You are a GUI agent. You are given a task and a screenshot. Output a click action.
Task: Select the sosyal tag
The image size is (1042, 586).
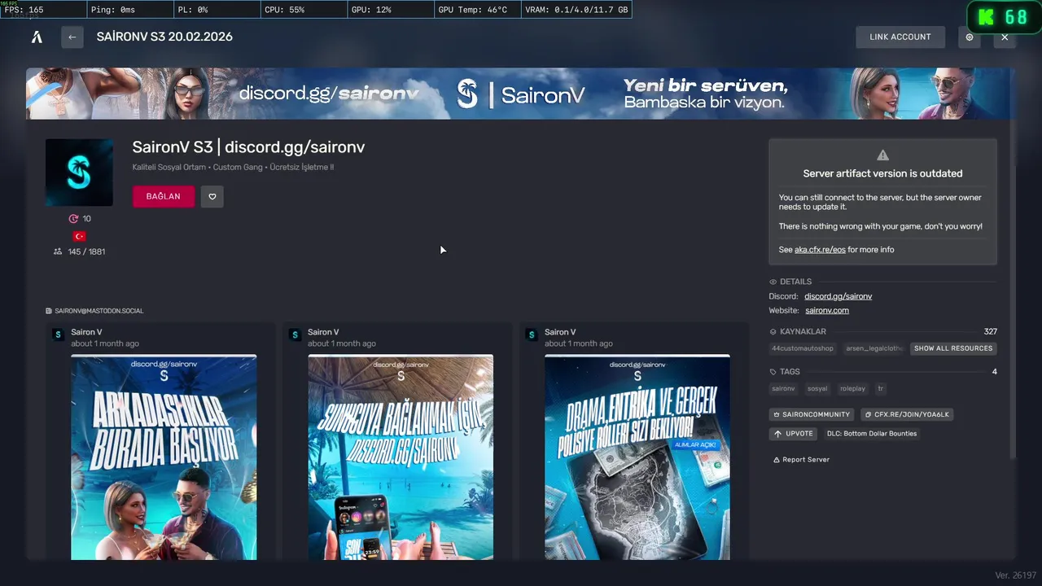click(x=817, y=389)
